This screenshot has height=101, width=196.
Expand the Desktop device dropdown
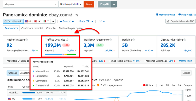pos(67,21)
